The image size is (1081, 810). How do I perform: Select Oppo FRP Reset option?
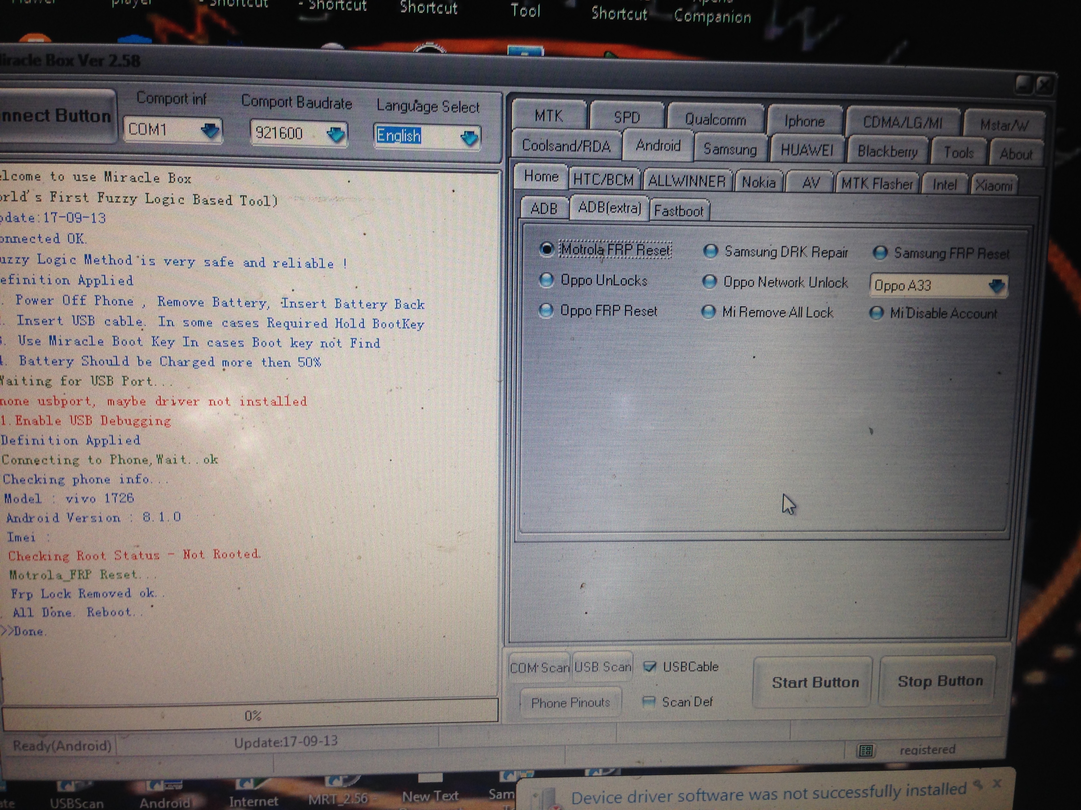tap(546, 310)
